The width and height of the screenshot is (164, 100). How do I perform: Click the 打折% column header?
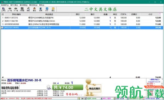(x=124, y=14)
